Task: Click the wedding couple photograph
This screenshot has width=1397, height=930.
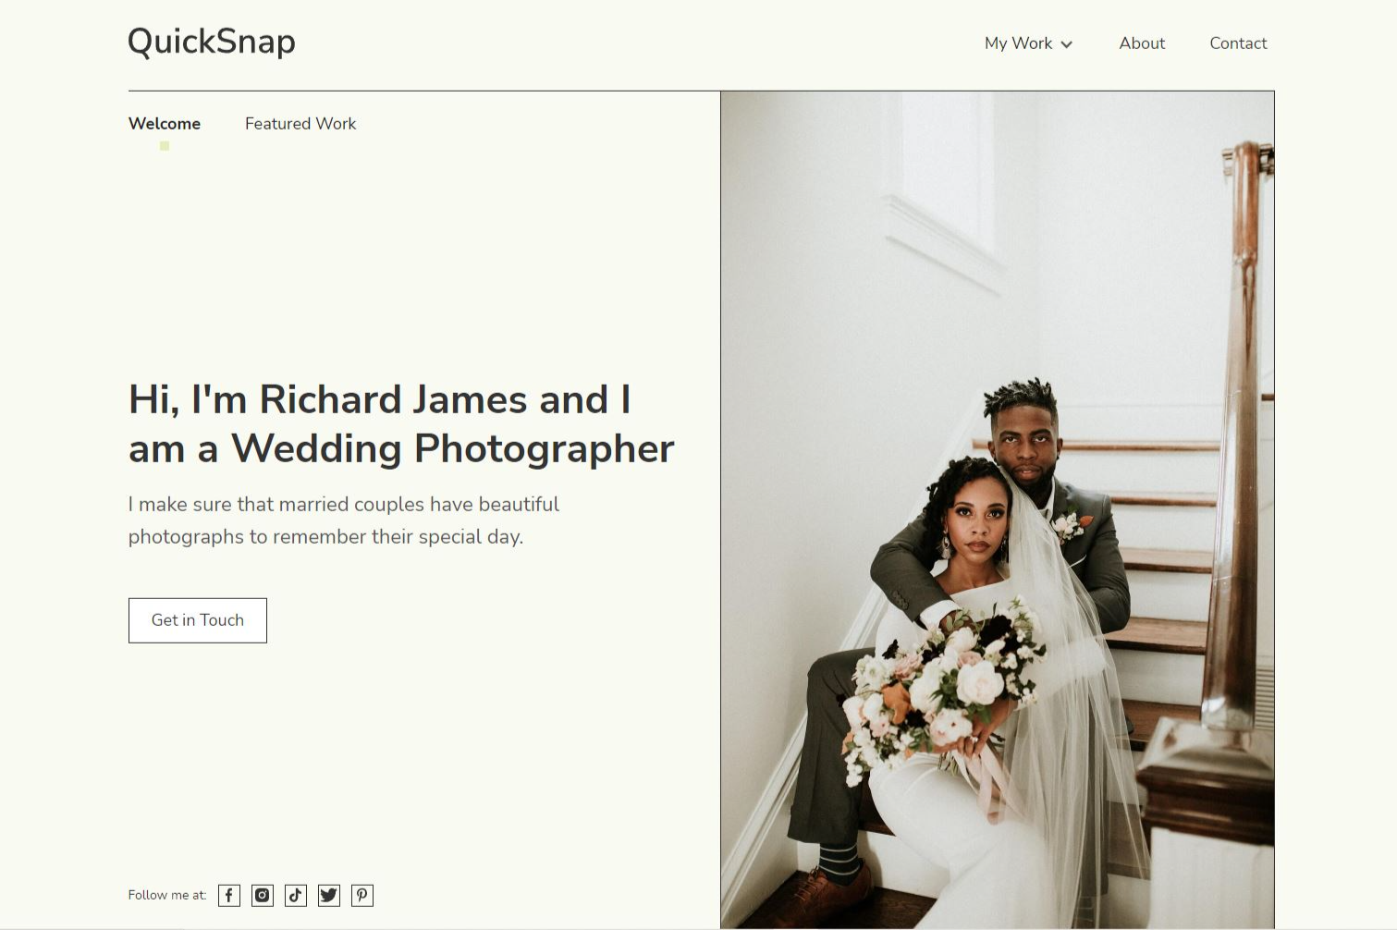Action: tap(998, 509)
